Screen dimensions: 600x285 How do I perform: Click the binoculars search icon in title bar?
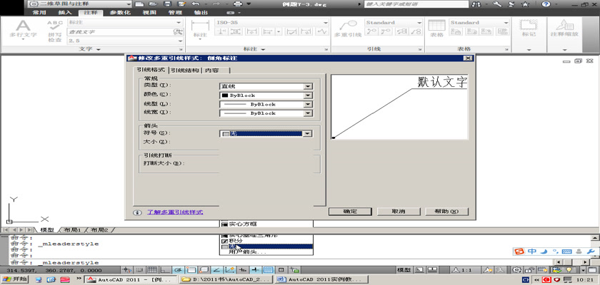477,4
